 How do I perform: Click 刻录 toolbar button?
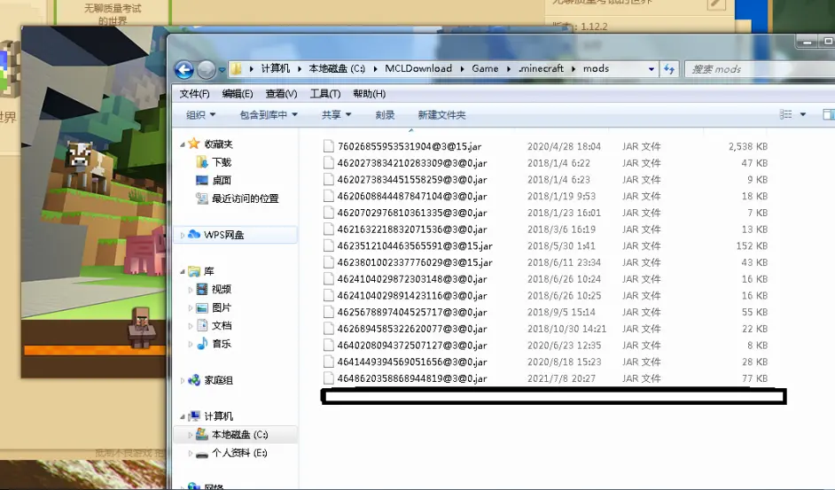385,115
